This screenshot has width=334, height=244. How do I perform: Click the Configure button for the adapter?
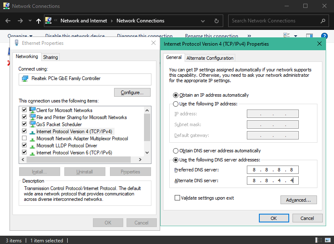tap(132, 92)
